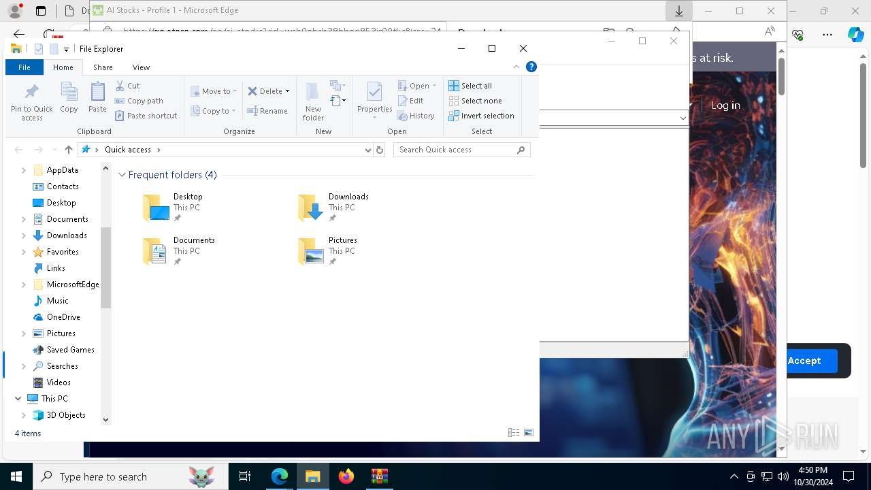
Task: Click Select all in ribbon
Action: tap(470, 86)
